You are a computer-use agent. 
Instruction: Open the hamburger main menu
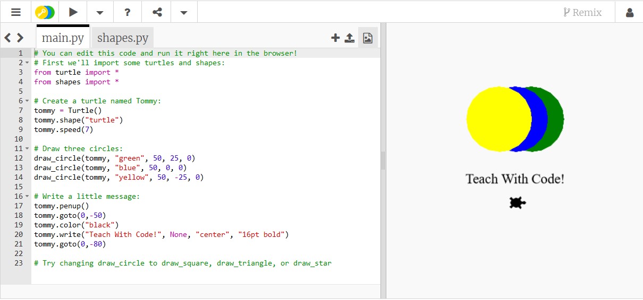[16, 12]
